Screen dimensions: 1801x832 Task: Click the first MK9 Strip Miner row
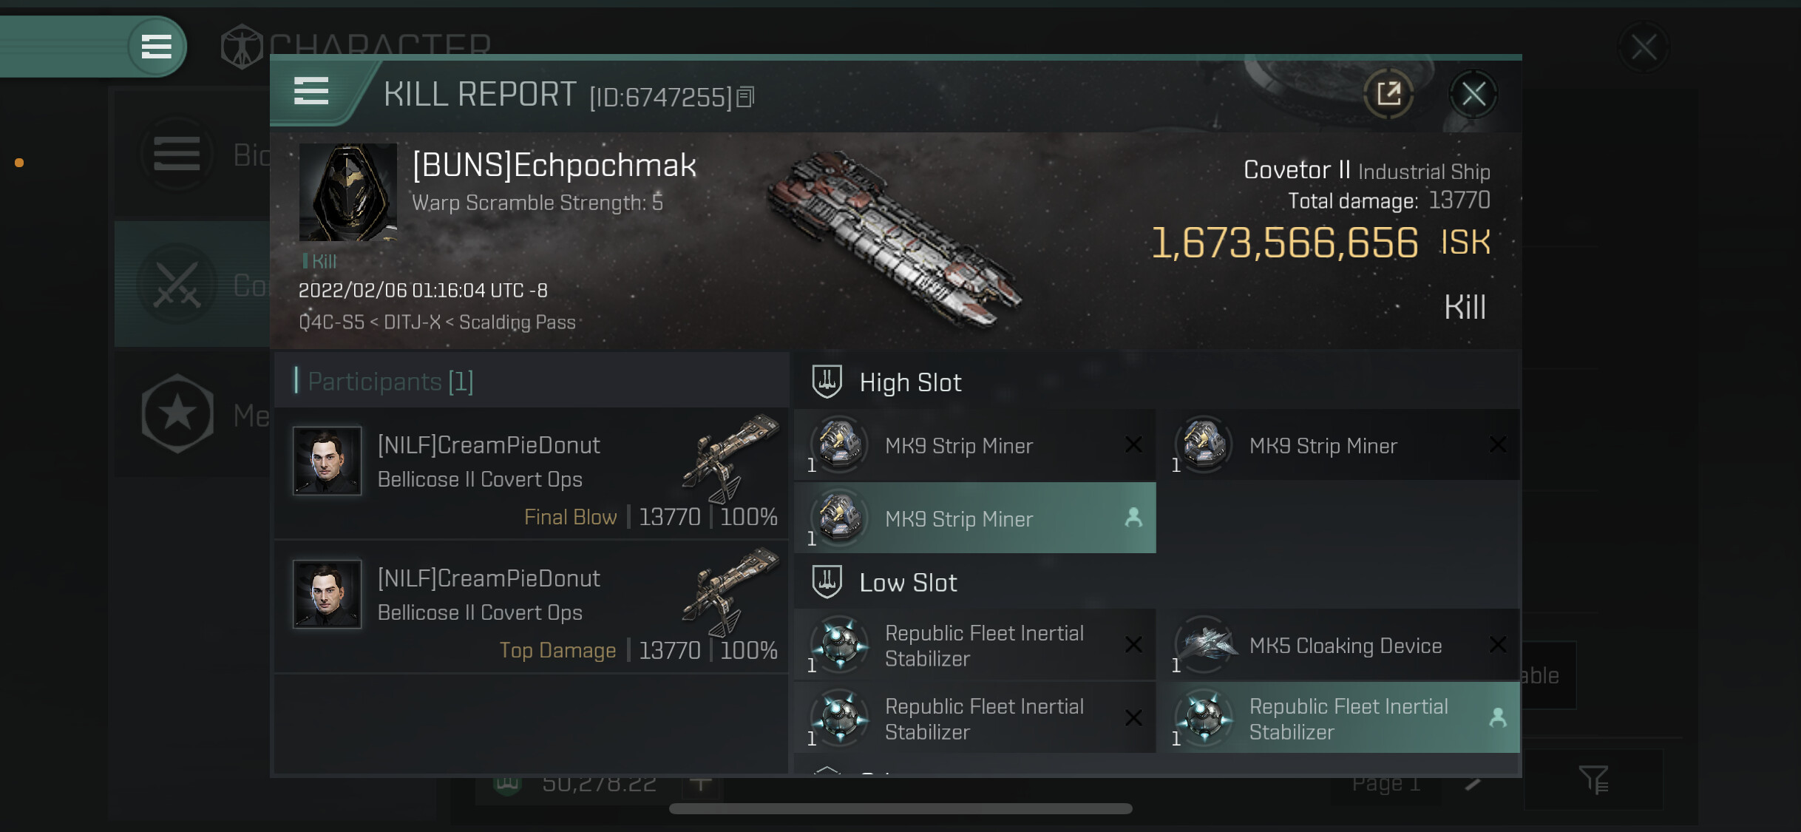click(x=974, y=445)
